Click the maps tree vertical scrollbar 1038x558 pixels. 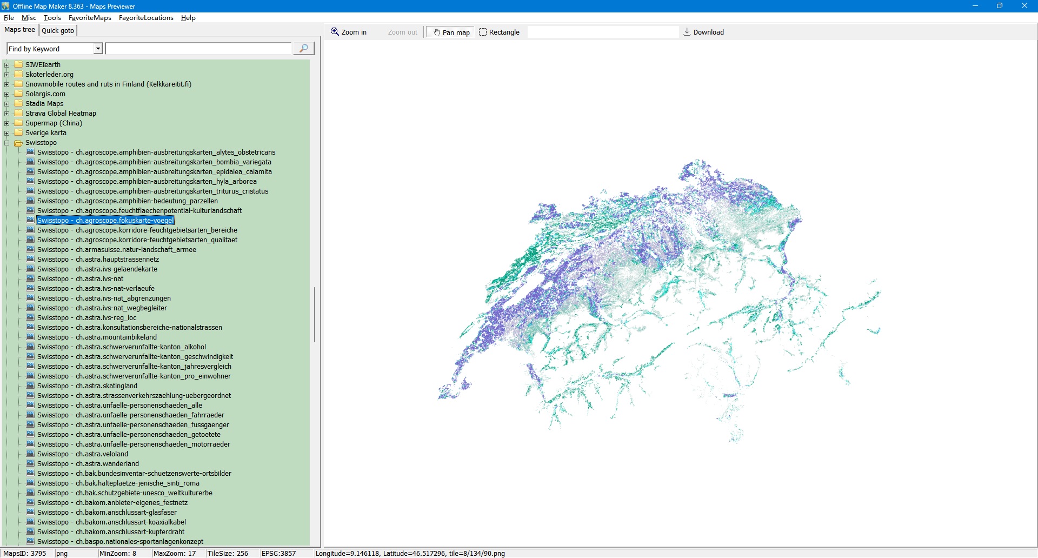(x=314, y=314)
